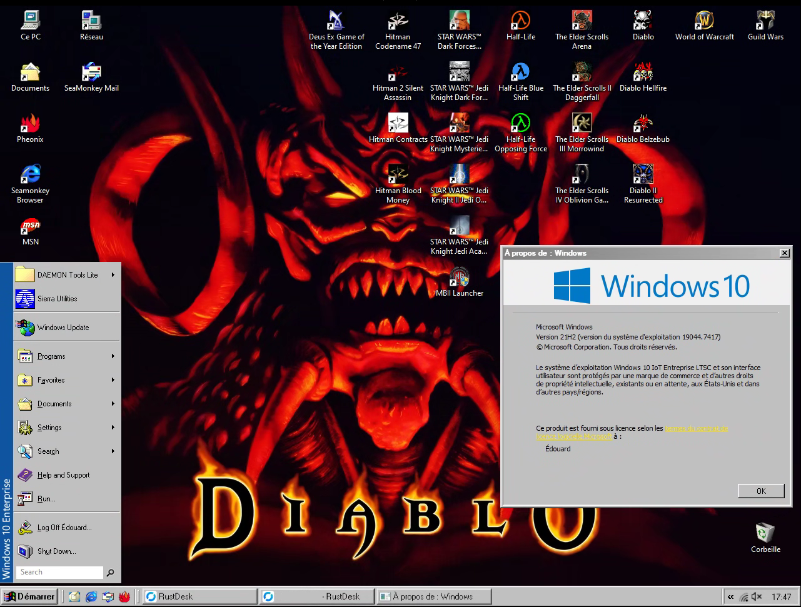Expand the DAEMON Tools Lite submenu arrow
This screenshot has width=801, height=607.
(113, 275)
